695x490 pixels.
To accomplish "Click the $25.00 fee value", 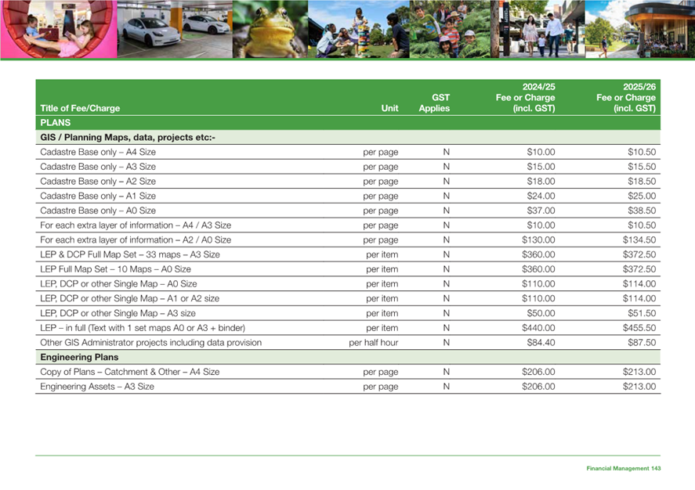I will [x=642, y=196].
